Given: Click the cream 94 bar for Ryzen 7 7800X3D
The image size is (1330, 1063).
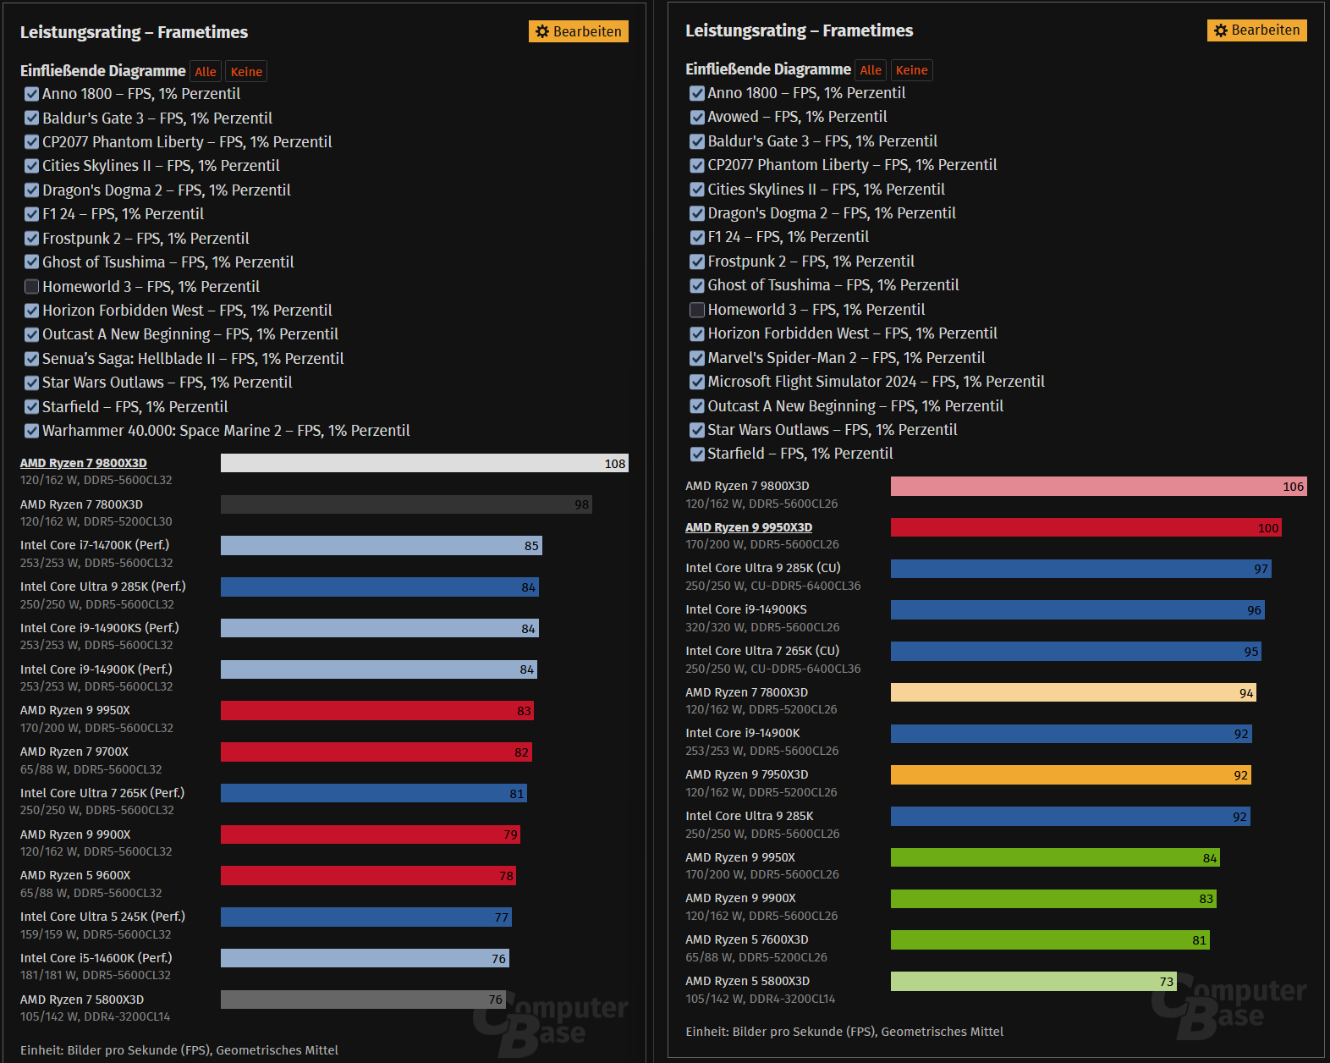Looking at the screenshot, I should 1074,692.
